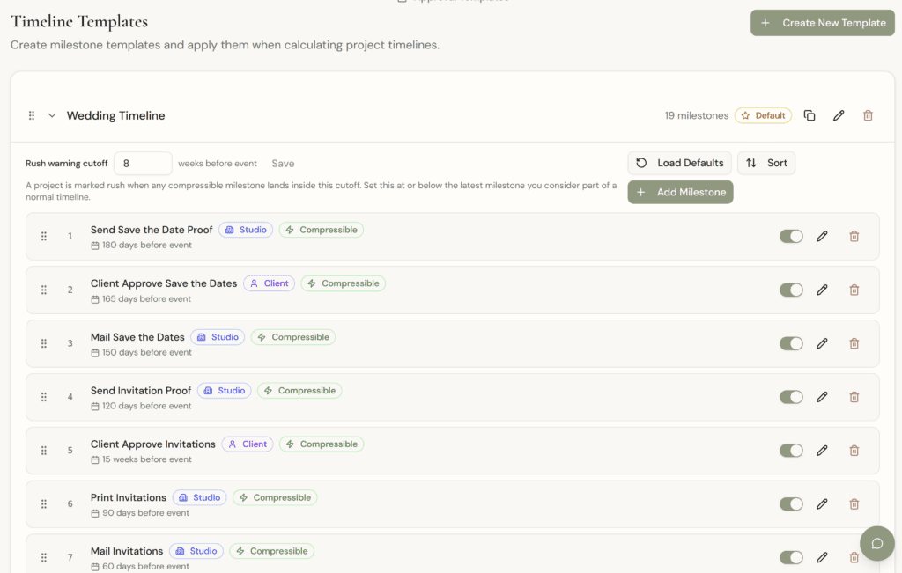Screen dimensions: 902x573
Task: Click Client tag on Client Approve Invitations
Action: (x=248, y=444)
